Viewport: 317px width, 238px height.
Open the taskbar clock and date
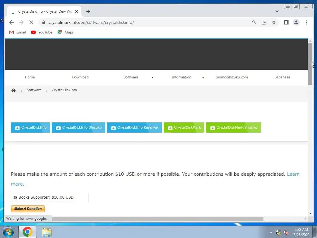301,232
